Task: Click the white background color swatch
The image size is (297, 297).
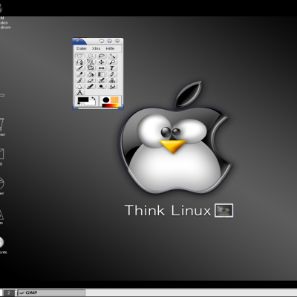Action: [x=92, y=102]
